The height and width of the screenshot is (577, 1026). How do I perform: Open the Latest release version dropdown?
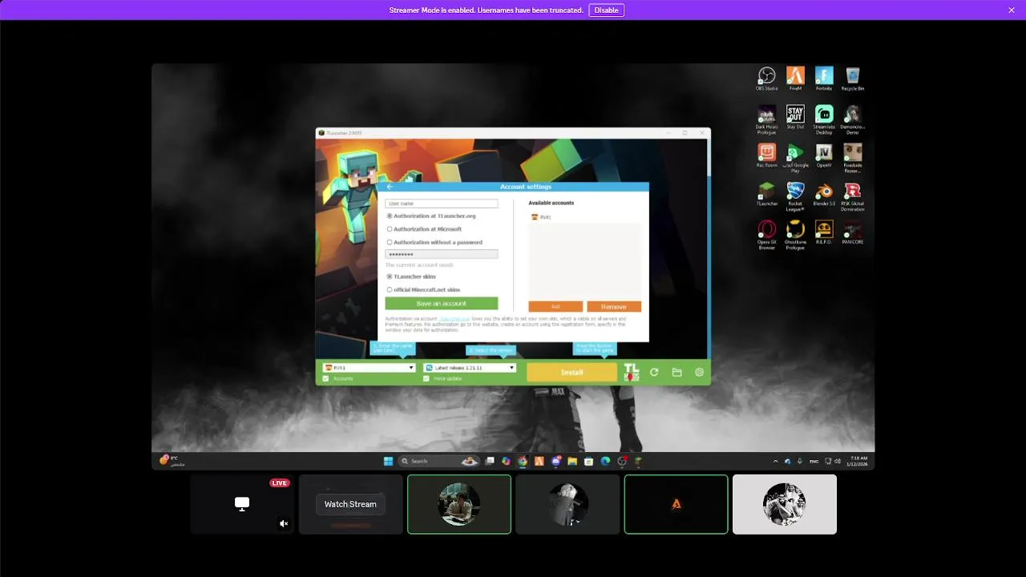tap(470, 368)
